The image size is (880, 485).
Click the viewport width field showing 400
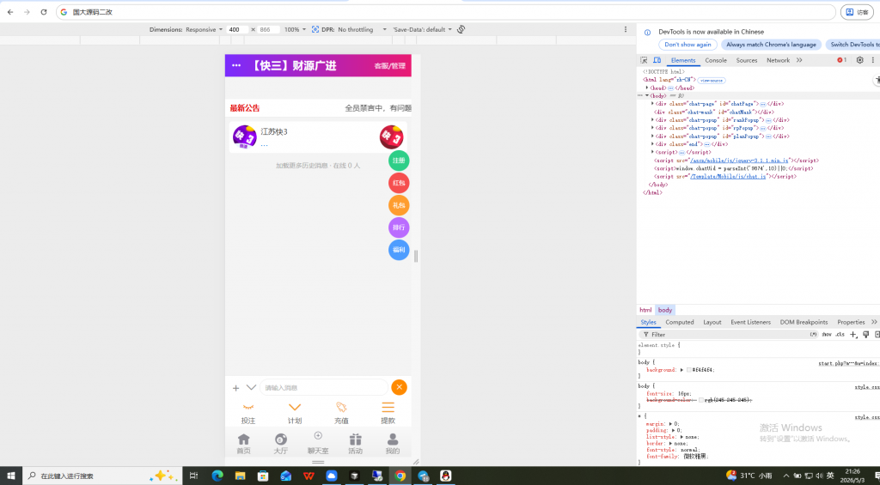pos(237,29)
